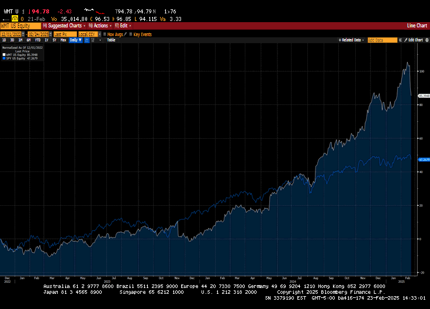Toggle WMT US Equity legend series box
This screenshot has height=309, width=430.
pos(3,55)
